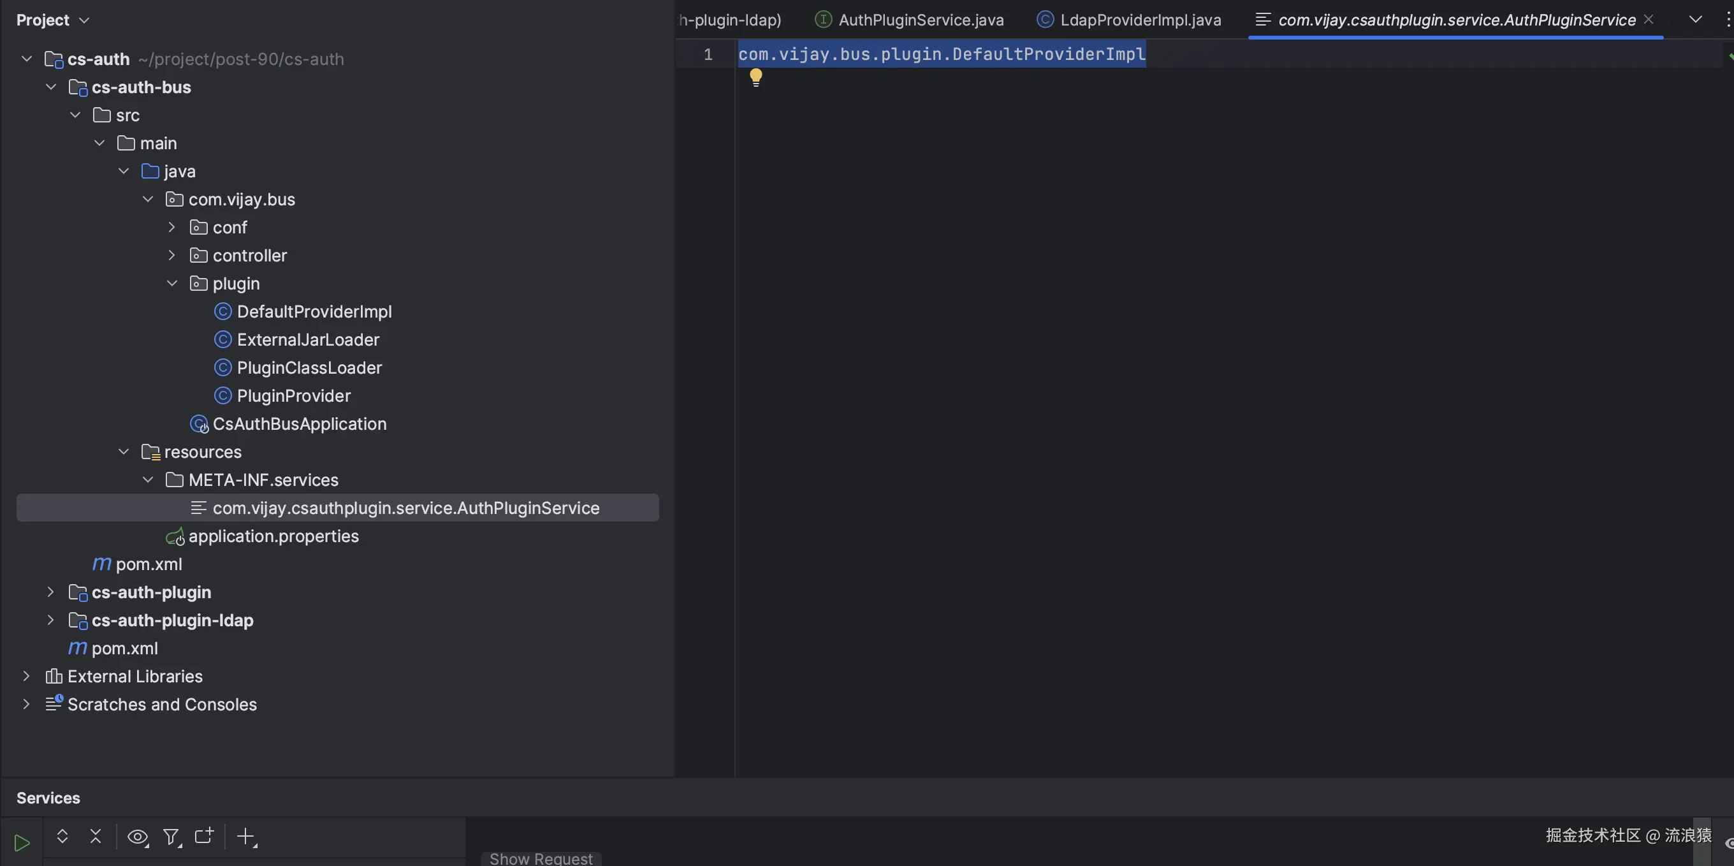The image size is (1734, 866).
Task: Toggle the Services view options eye icon
Action: point(137,837)
